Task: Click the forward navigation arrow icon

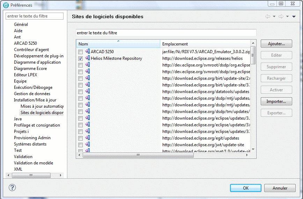Action: coord(281,16)
